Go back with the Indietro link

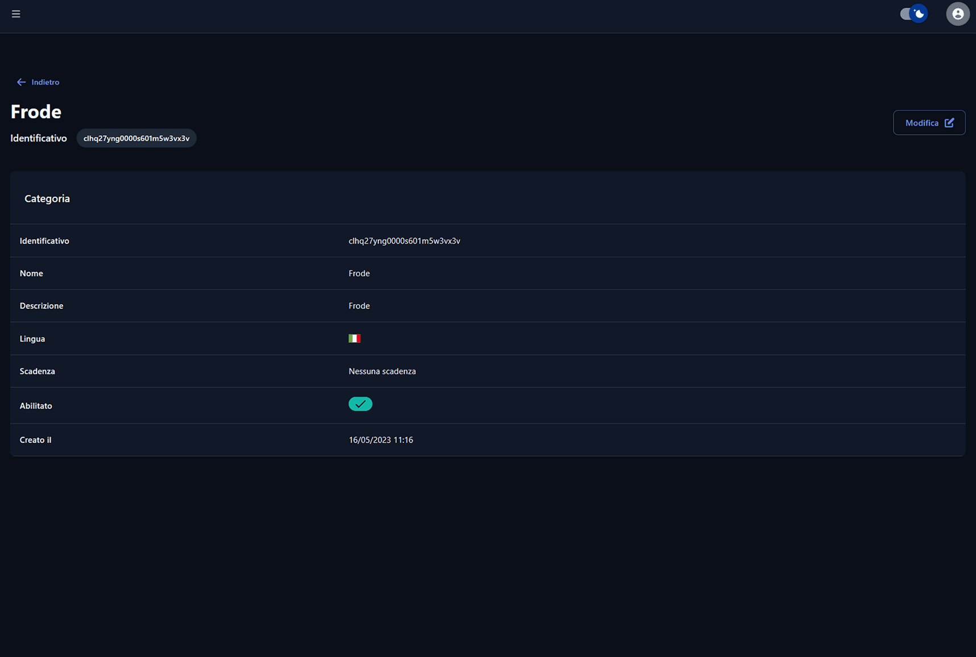point(38,82)
